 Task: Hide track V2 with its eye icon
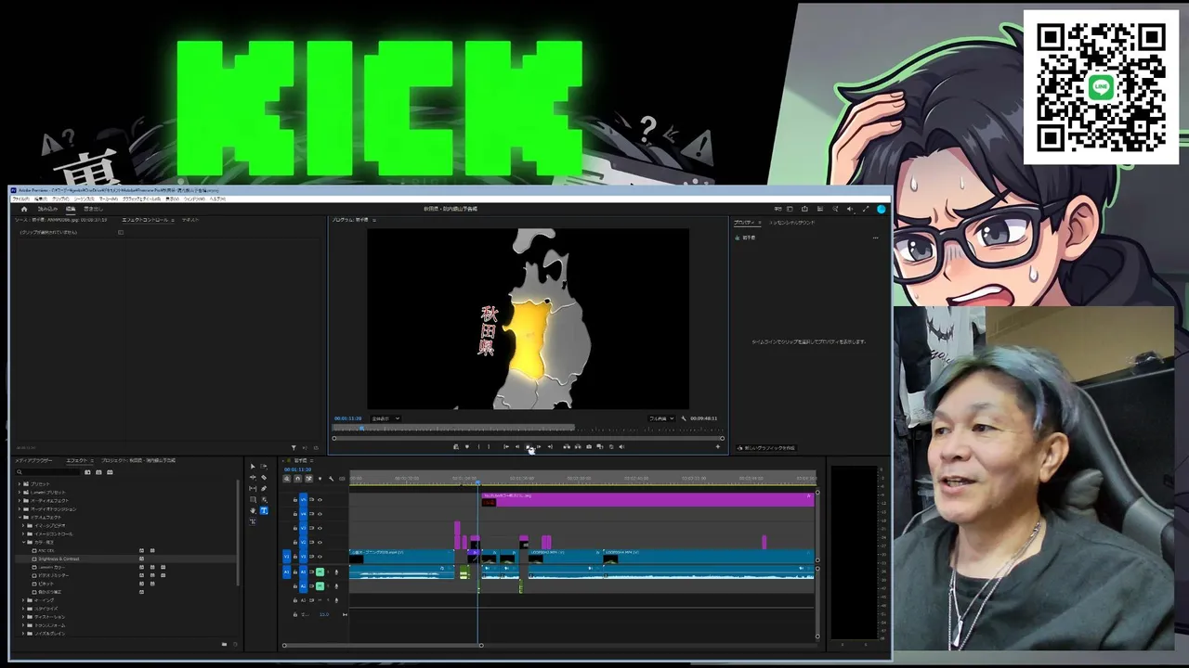[x=320, y=542]
